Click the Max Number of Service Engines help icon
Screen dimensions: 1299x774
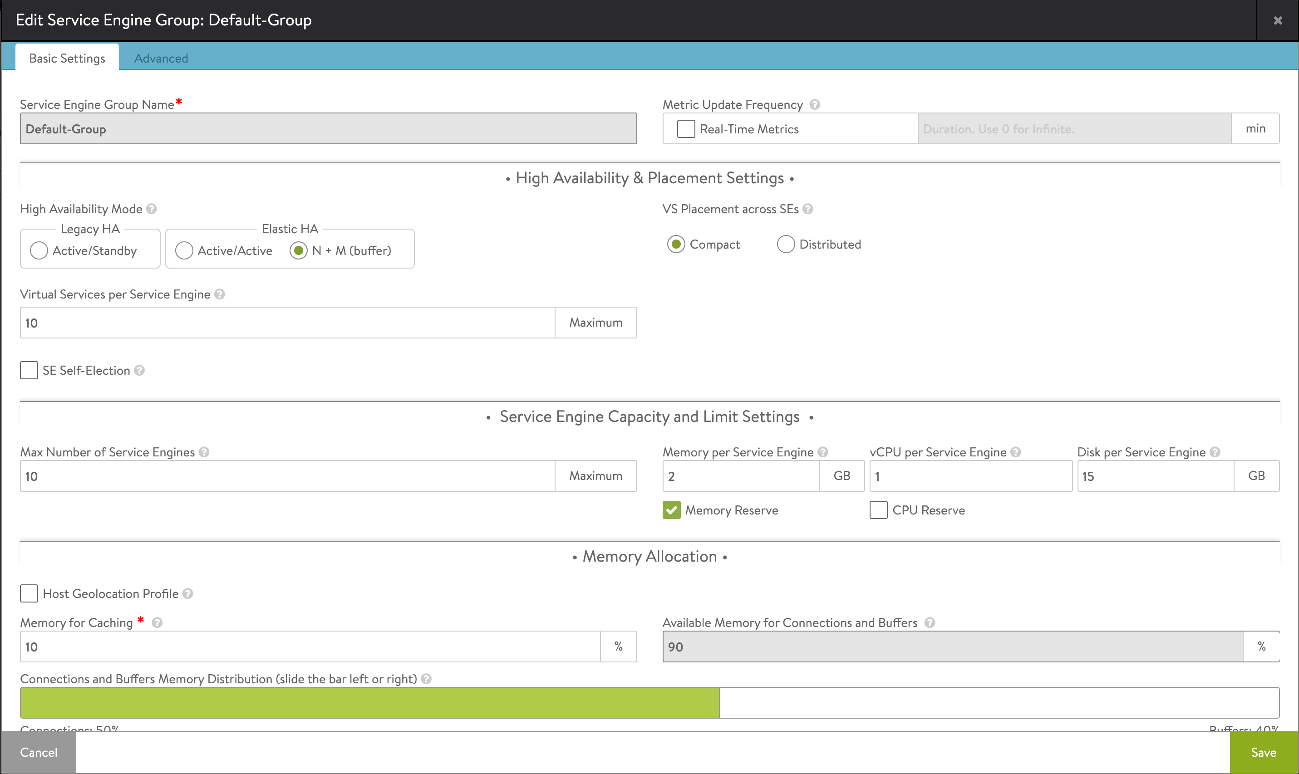[x=205, y=452]
